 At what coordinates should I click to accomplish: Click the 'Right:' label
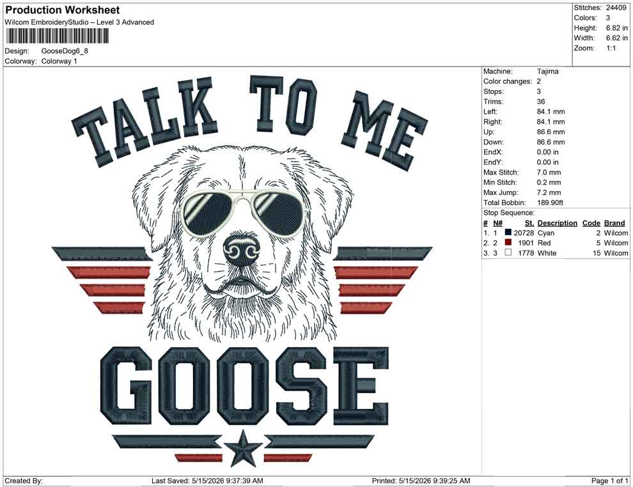(492, 122)
